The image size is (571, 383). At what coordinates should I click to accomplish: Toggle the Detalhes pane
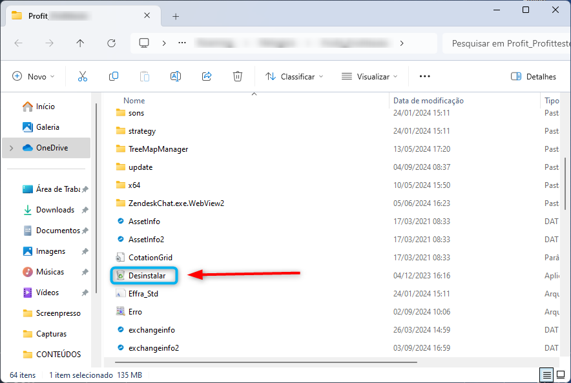pos(534,76)
